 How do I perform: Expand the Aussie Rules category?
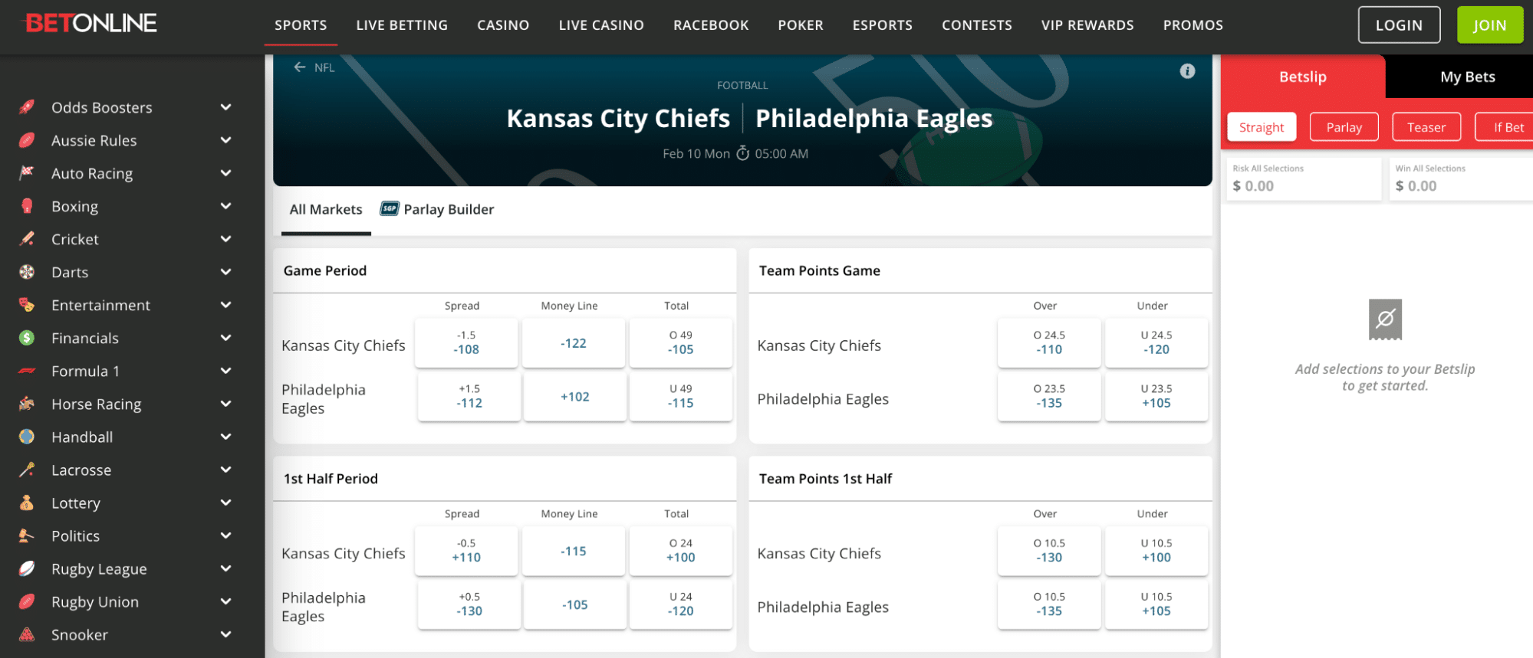pyautogui.click(x=225, y=140)
